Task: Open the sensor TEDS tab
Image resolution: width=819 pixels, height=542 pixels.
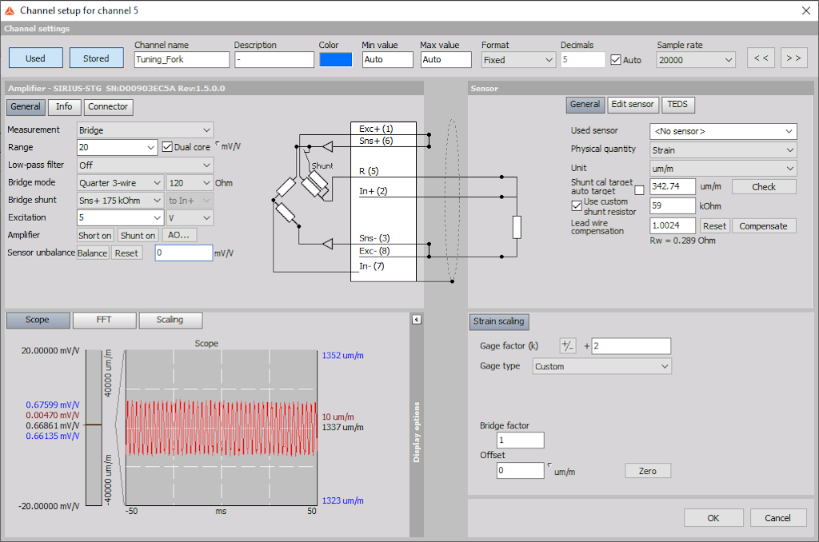Action: pos(677,105)
